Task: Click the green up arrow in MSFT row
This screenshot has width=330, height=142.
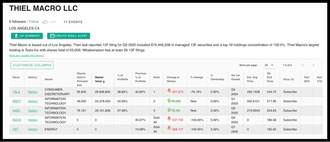Action: [169, 101]
